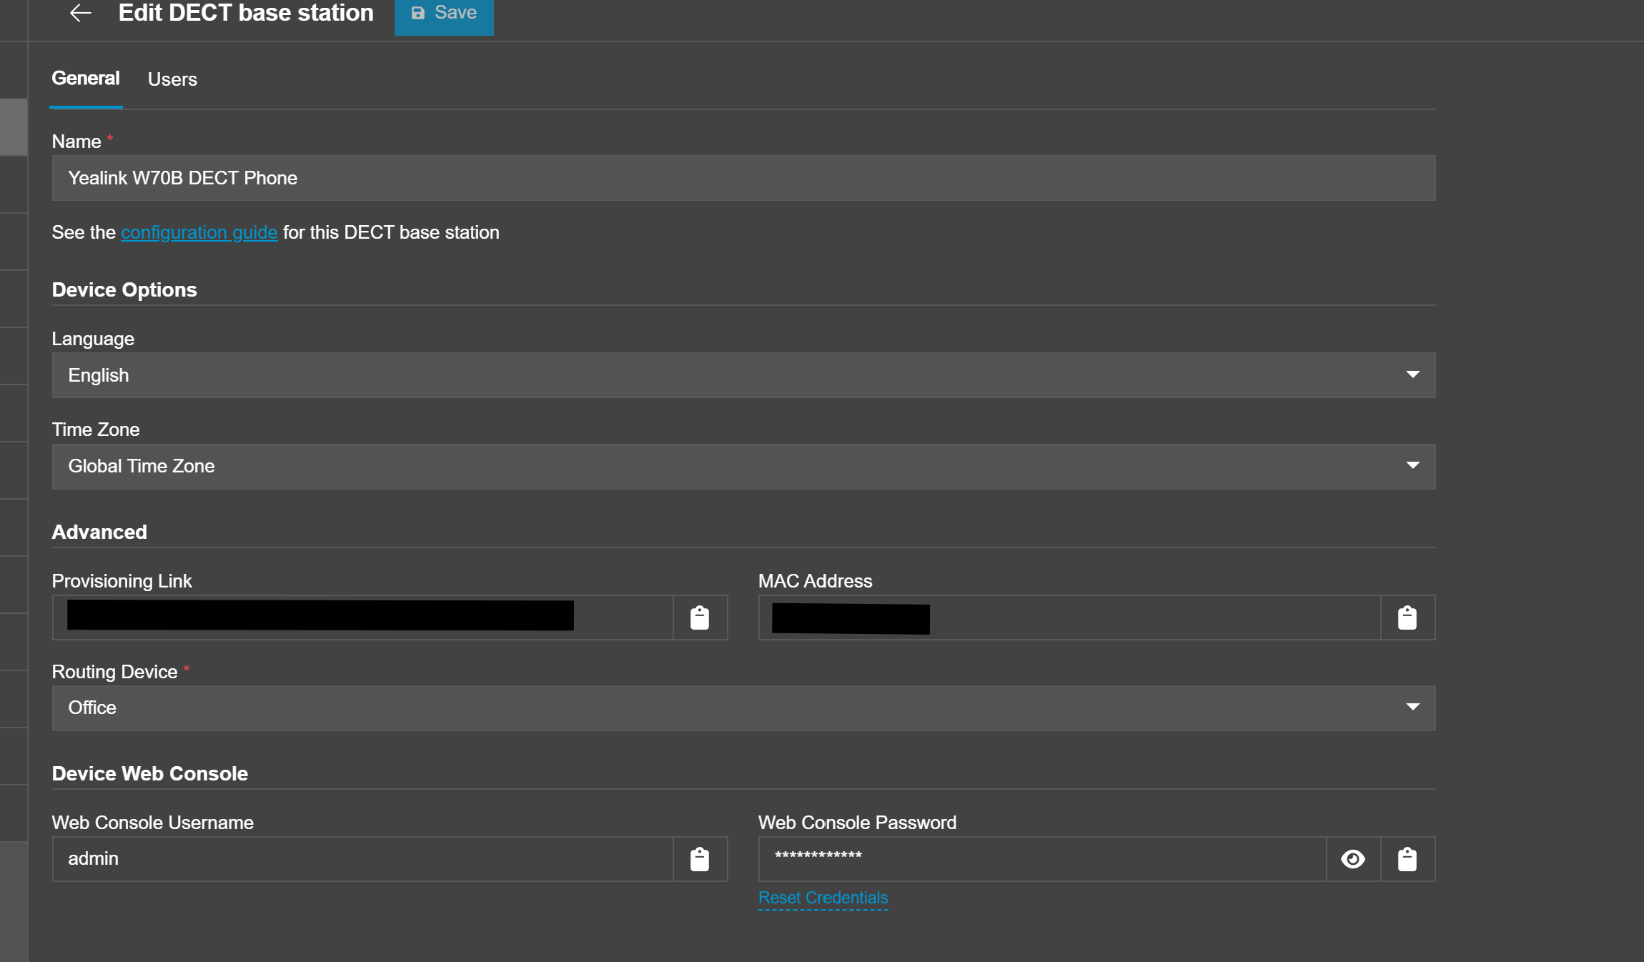
Task: Open the Routing Device dropdown
Action: tap(743, 708)
